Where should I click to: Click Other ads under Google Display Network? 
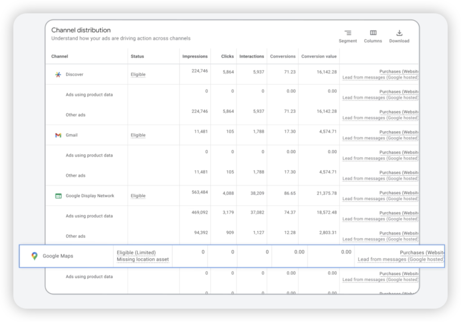(76, 236)
